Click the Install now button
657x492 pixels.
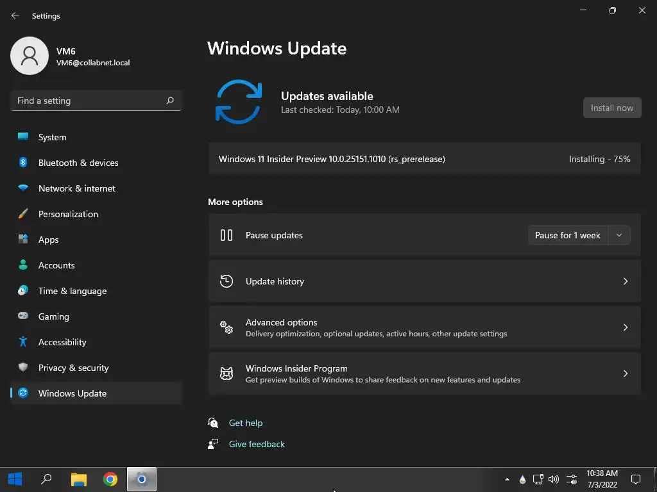611,108
